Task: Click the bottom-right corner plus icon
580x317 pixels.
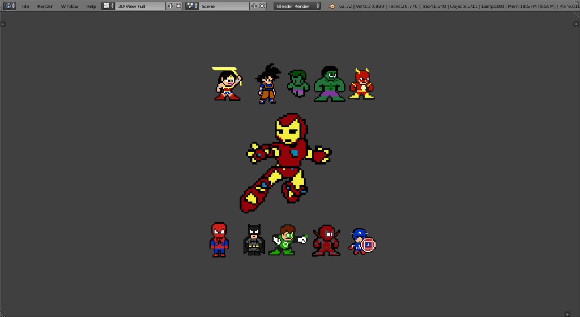Action: pyautogui.click(x=567, y=314)
